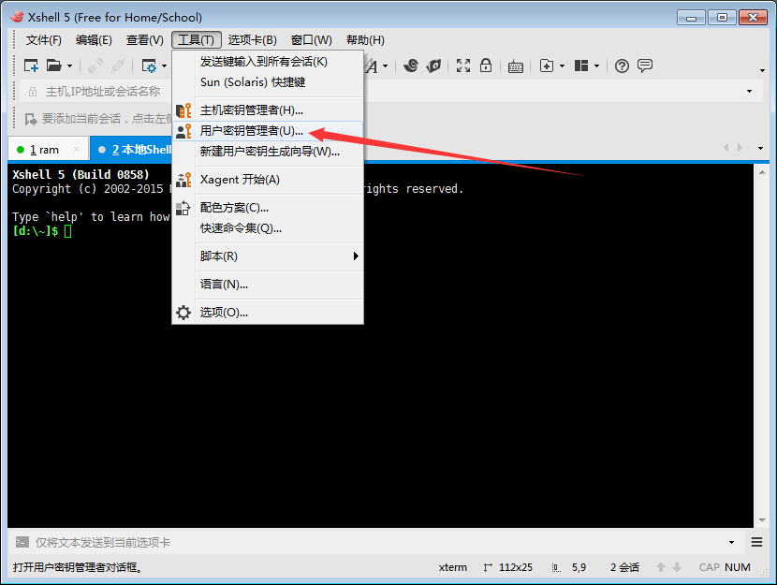The height and width of the screenshot is (585, 777).
Task: Click the lock screen padlock icon
Action: [486, 66]
